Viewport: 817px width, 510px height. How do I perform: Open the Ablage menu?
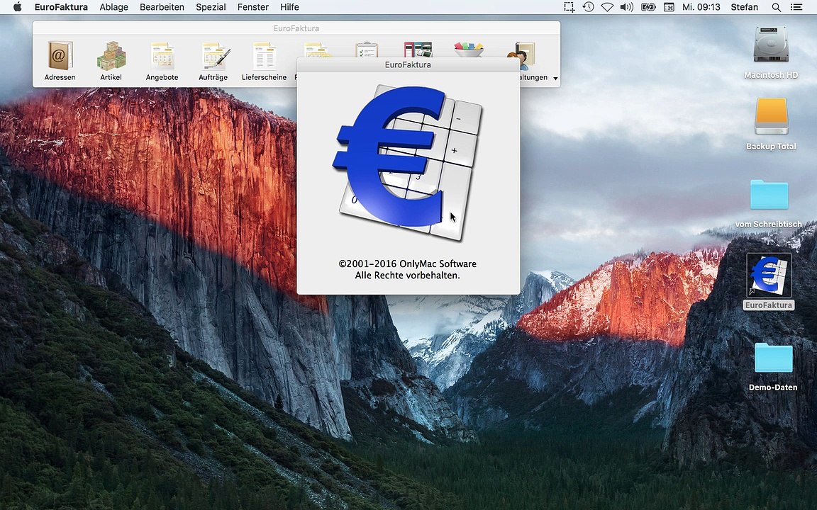113,7
